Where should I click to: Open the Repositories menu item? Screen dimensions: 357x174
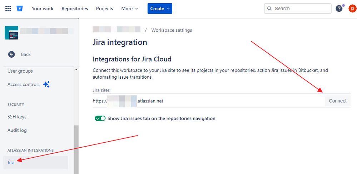coord(75,9)
